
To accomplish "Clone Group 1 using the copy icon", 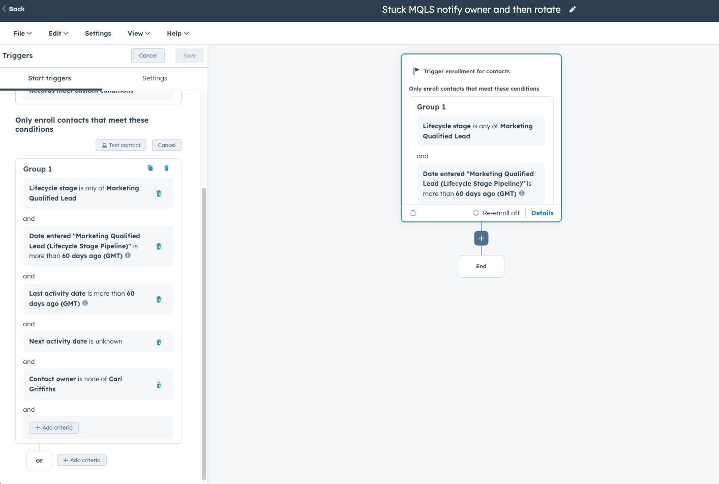I will pos(150,168).
